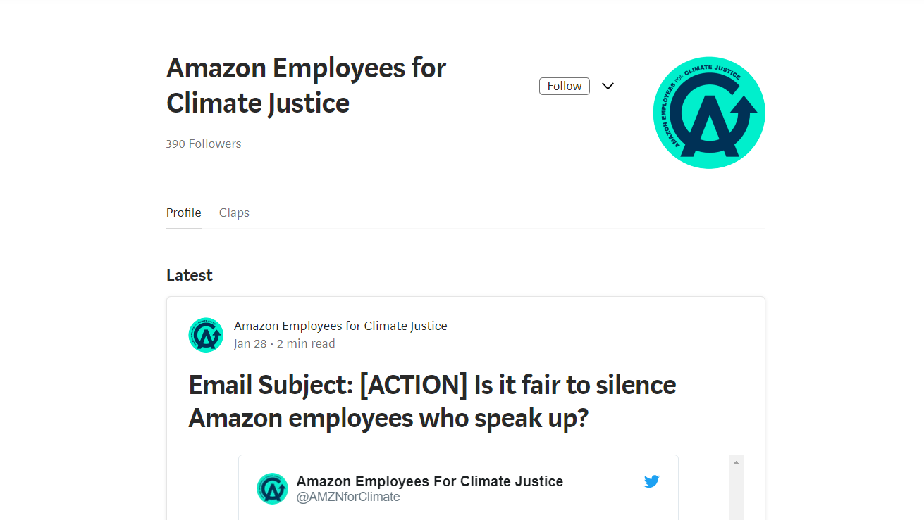Click the Jan 28 post date

tap(250, 343)
